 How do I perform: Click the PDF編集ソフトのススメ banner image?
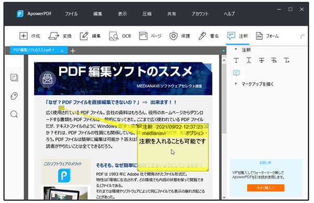tap(123, 78)
